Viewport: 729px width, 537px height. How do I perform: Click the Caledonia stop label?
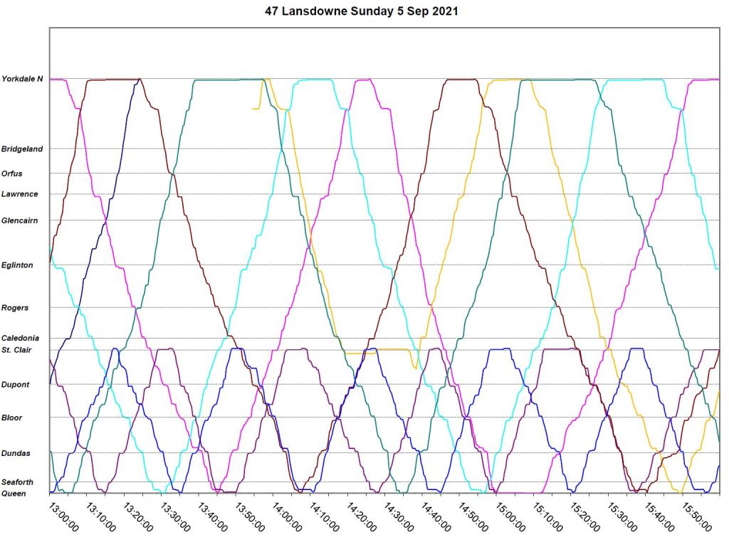pos(21,339)
